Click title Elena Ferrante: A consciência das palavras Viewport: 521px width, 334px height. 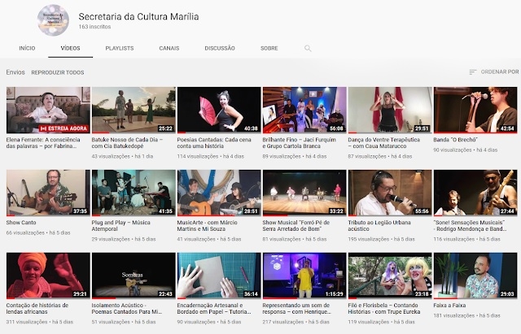point(43,143)
